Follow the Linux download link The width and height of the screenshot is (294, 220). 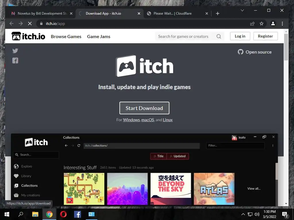(168, 120)
